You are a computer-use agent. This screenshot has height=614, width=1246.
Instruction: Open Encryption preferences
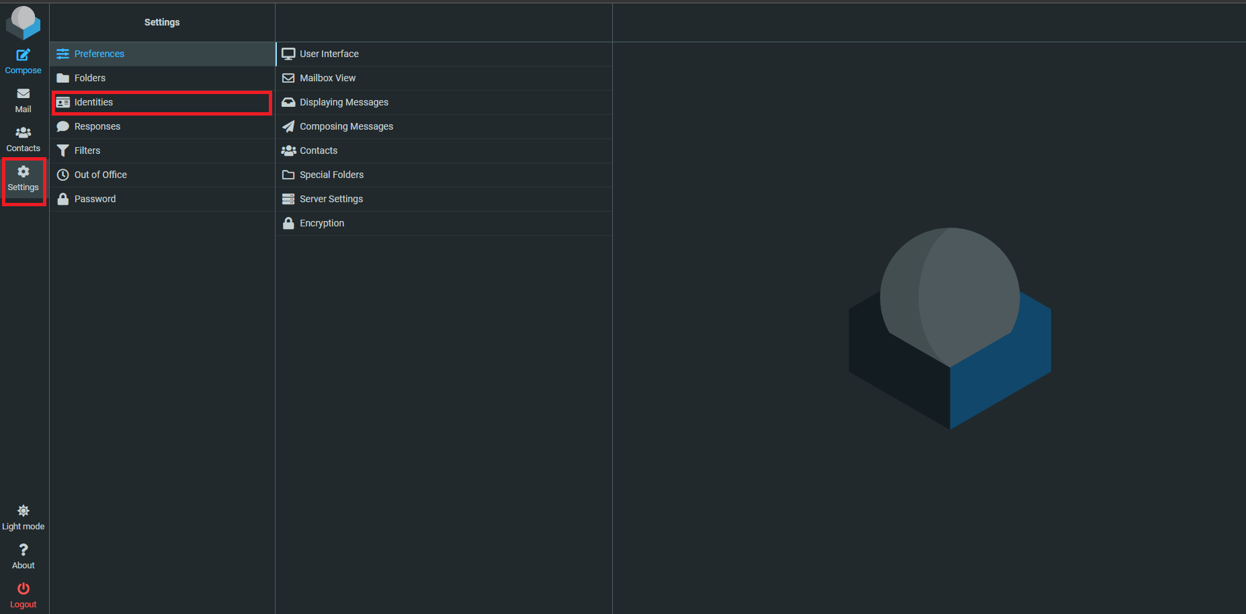coord(321,223)
